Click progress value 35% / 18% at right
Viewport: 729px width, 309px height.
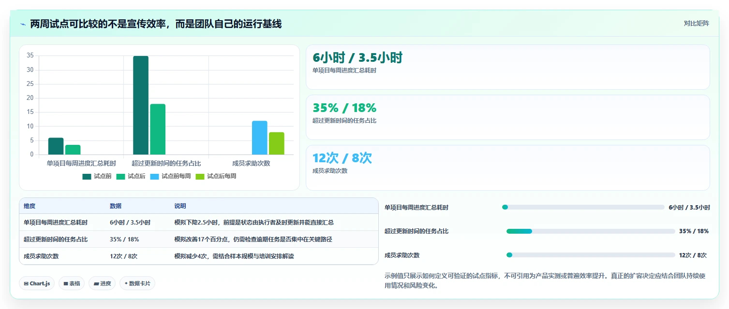pyautogui.click(x=694, y=231)
